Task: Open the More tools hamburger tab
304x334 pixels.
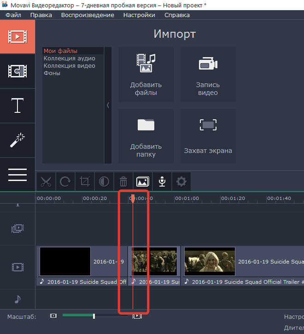Action: (18, 175)
